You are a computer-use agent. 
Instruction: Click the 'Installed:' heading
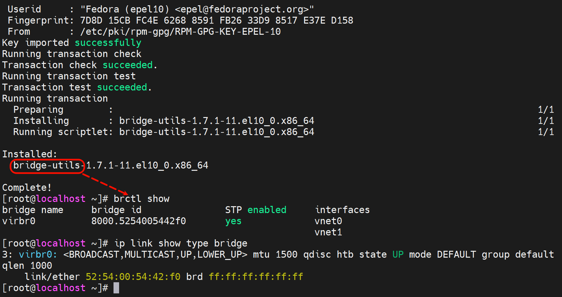30,154
